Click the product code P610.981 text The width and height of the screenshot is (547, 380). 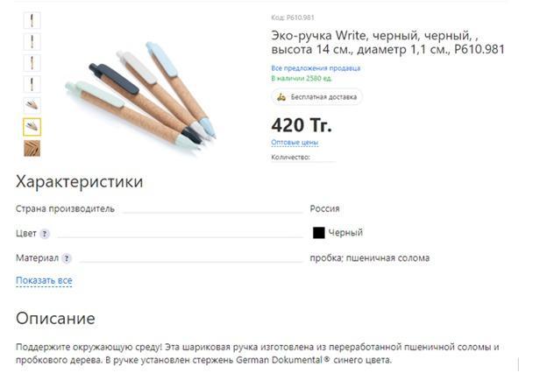pos(293,18)
